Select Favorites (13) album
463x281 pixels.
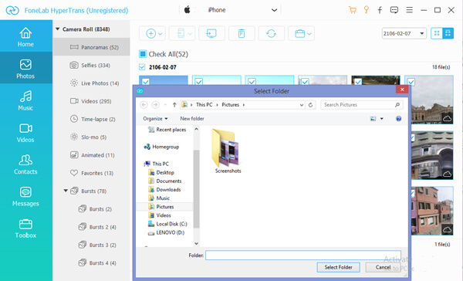[92, 173]
